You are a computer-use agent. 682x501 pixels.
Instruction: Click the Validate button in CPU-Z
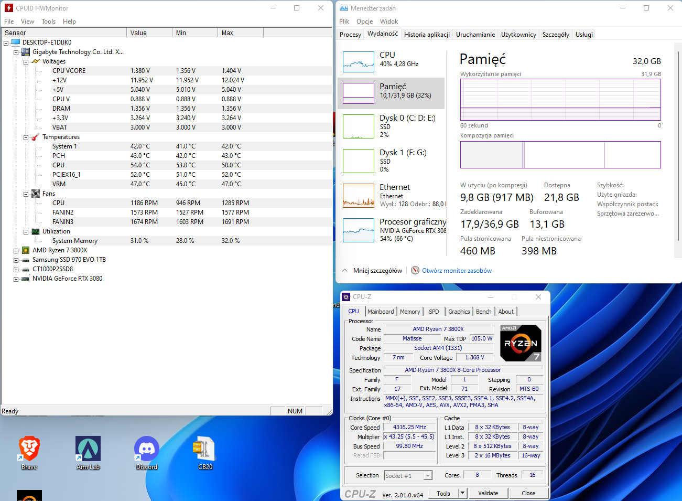488,493
